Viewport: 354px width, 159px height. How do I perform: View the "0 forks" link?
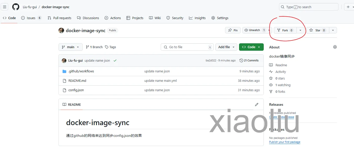(x=277, y=92)
